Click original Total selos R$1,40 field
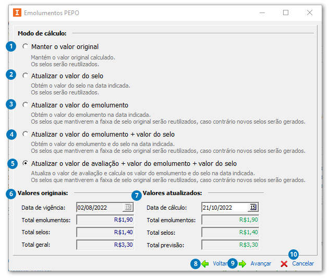Image resolution: width=329 pixels, height=278 pixels. tap(105, 232)
